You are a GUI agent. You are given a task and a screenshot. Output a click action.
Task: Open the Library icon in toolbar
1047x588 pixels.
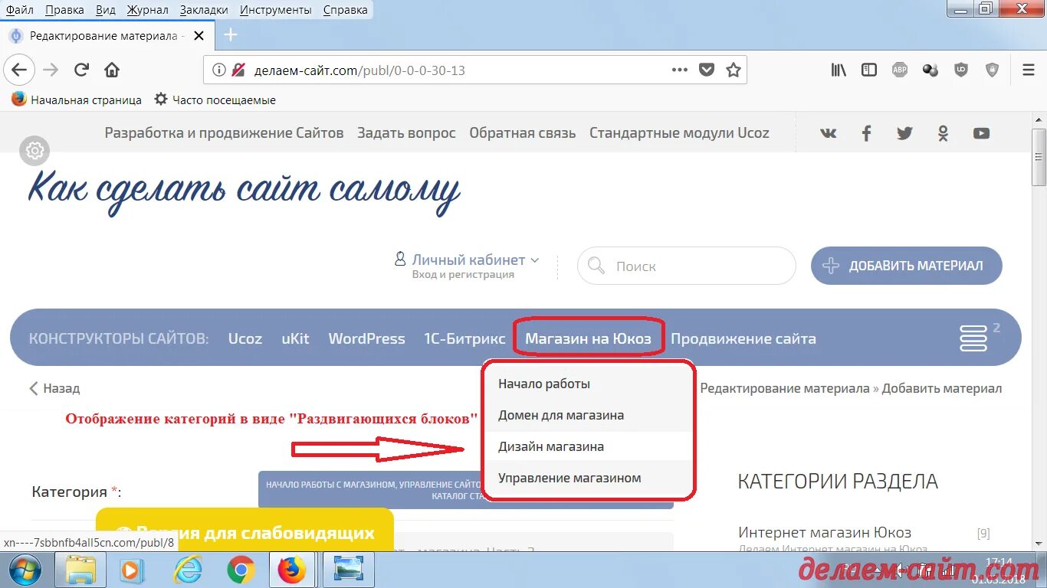tap(839, 70)
